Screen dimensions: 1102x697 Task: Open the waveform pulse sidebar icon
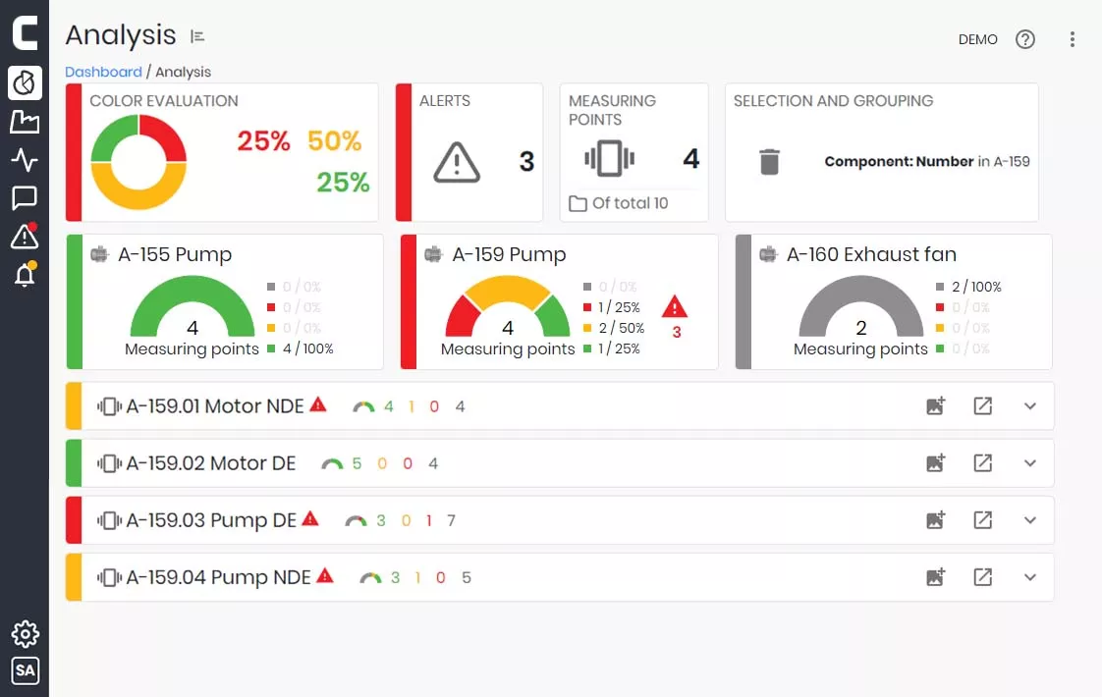pyautogui.click(x=25, y=160)
